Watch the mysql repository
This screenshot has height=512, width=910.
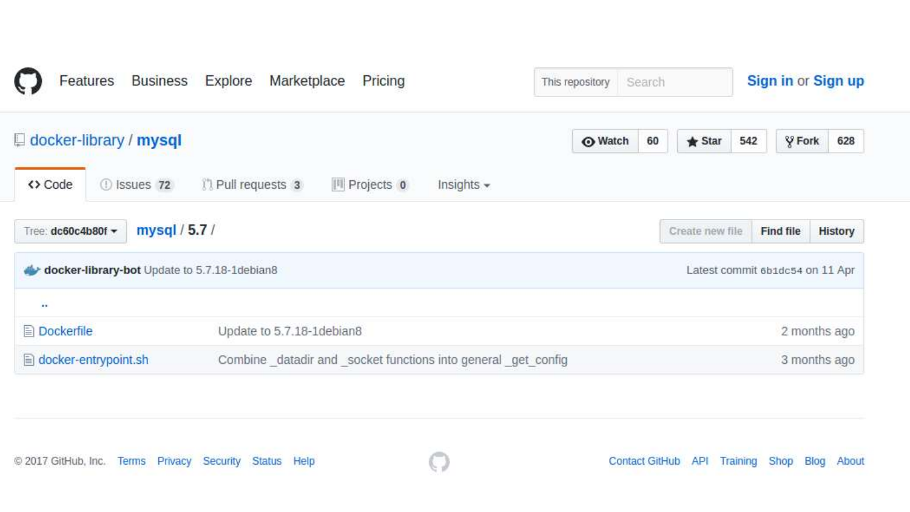coord(605,141)
